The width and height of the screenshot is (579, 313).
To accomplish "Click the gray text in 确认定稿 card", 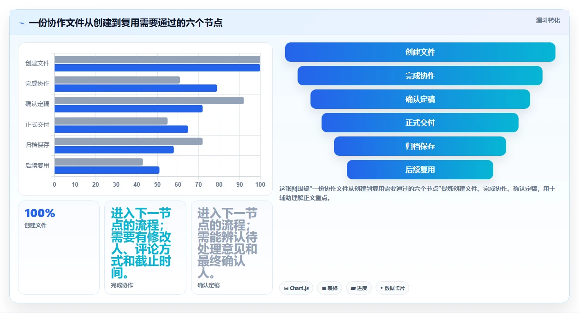I will click(227, 243).
